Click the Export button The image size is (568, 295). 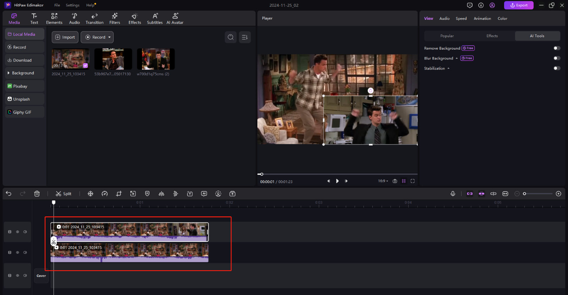(x=519, y=5)
